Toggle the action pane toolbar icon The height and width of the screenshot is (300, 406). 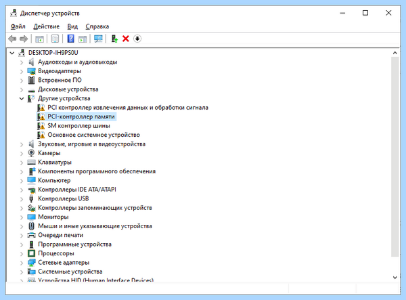83,39
